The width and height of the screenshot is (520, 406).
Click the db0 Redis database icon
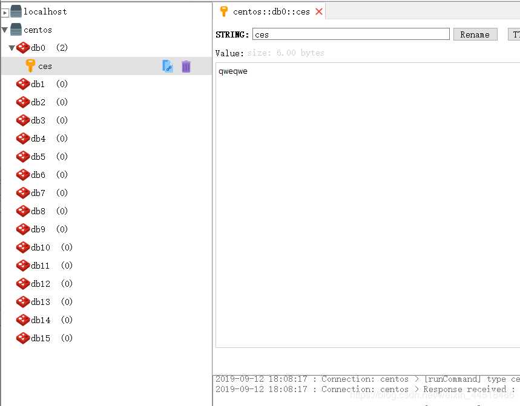[x=23, y=48]
